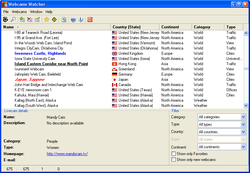Sort by the Type column header
Screen dimensions: 250x173
click(233, 27)
